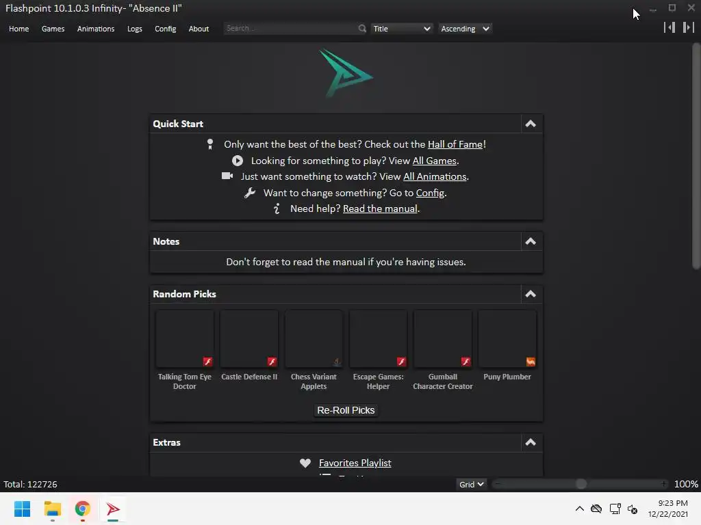Click the muted volume tray icon
The height and width of the screenshot is (525, 701).
coord(633,509)
